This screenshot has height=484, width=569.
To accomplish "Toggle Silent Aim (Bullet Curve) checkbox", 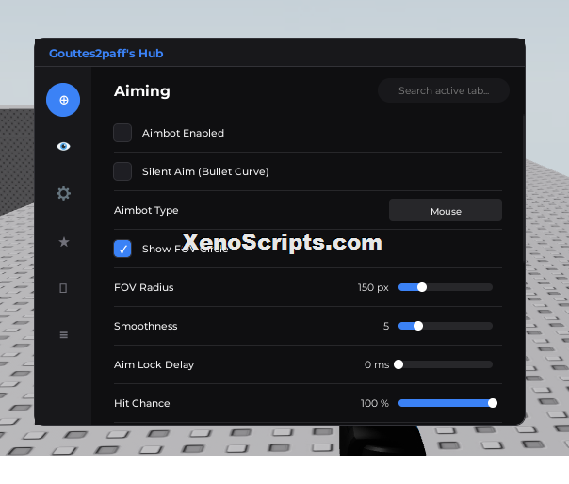I will click(x=122, y=171).
